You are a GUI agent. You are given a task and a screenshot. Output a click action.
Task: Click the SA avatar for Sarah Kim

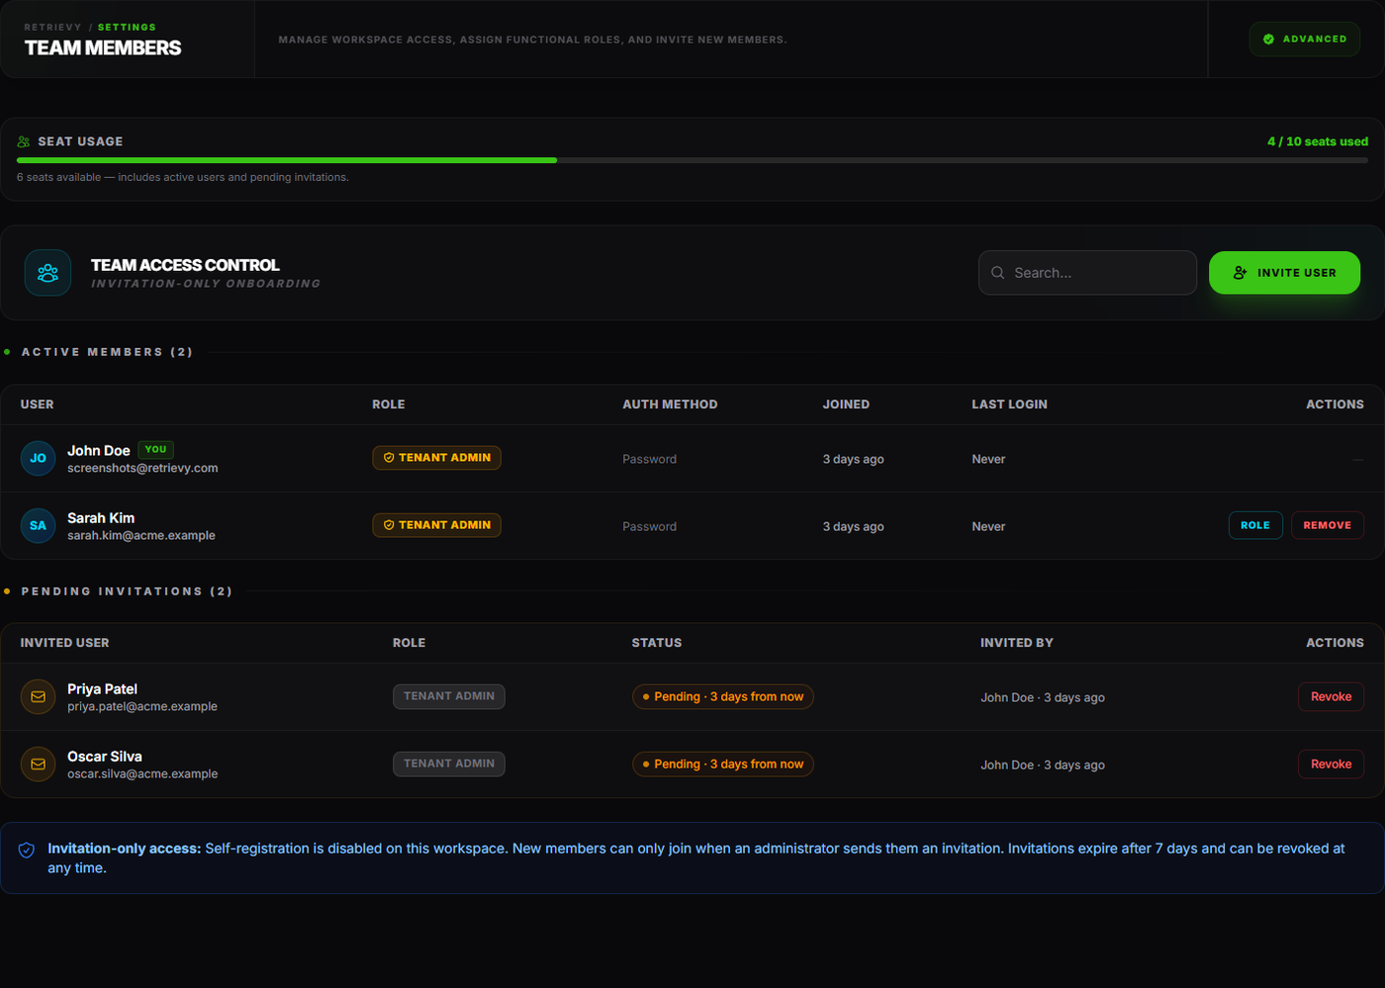coord(38,525)
